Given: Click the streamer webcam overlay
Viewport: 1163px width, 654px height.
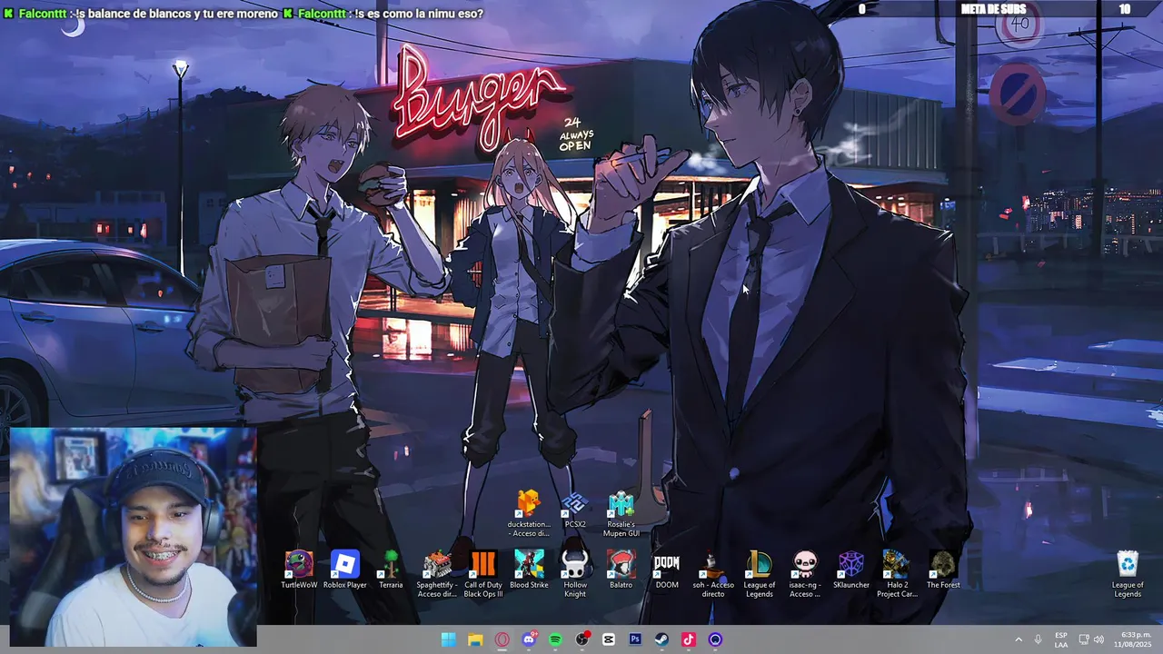Looking at the screenshot, I should tap(134, 537).
